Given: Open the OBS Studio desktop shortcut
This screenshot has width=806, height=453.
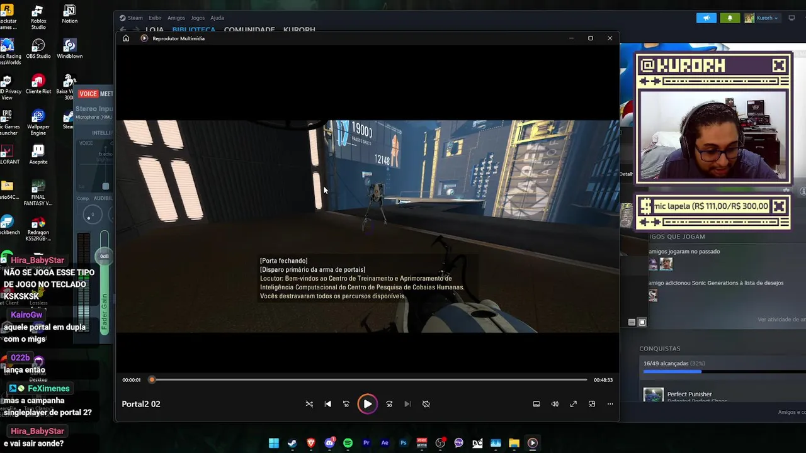Looking at the screenshot, I should click(x=38, y=49).
